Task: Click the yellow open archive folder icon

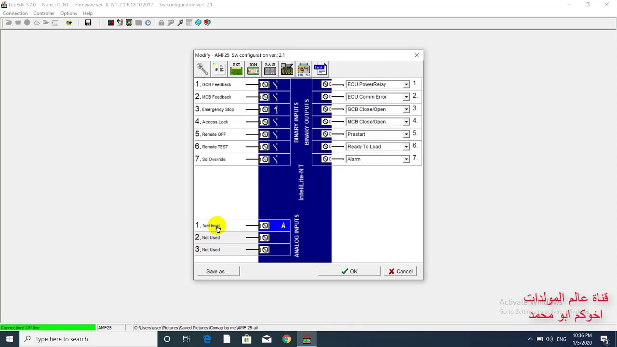Action: [x=69, y=23]
